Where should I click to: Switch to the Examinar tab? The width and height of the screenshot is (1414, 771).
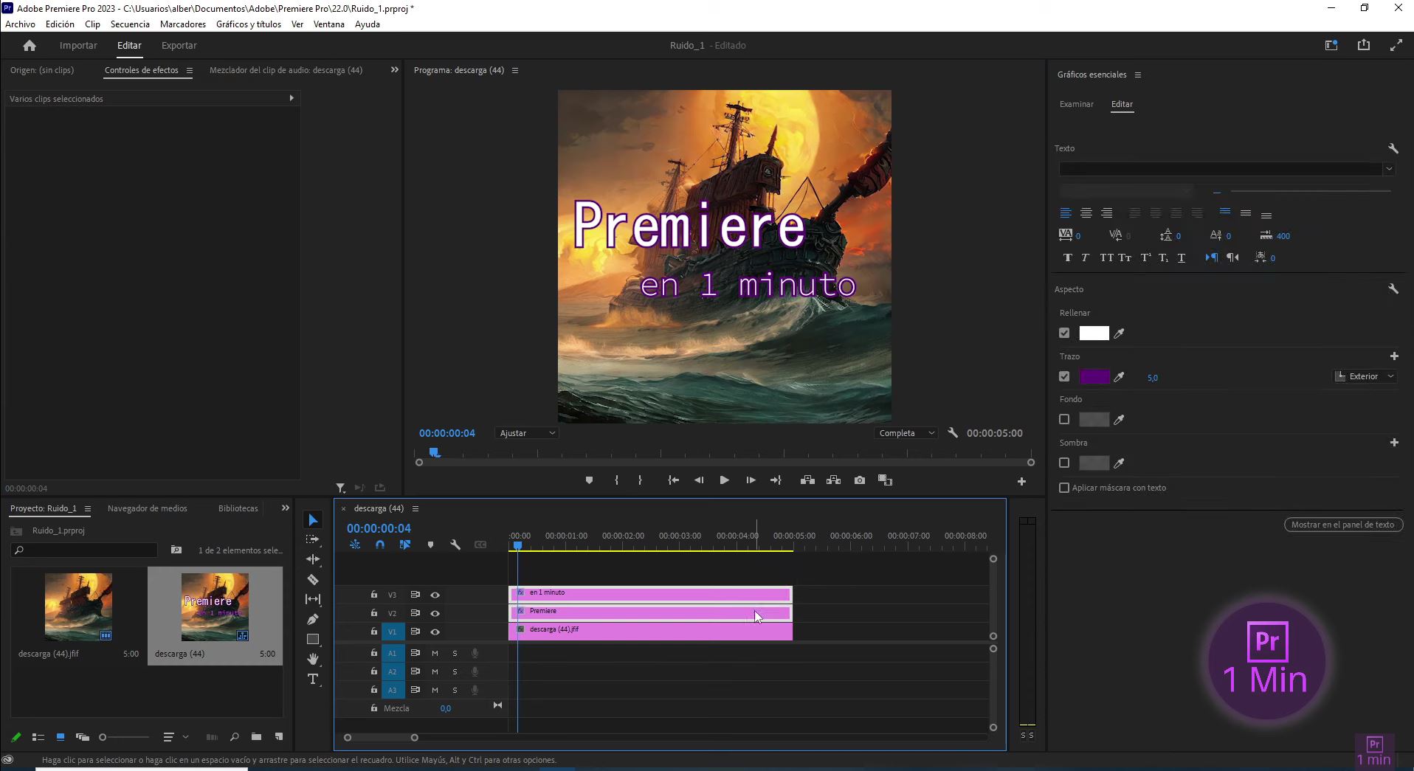pos(1077,104)
